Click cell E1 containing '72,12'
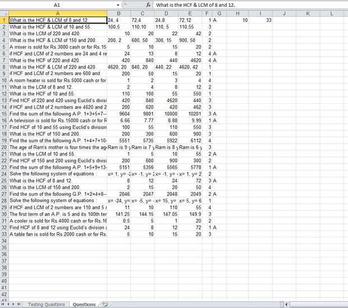Image resolution: width=348 pixels, height=308 pixels. tap(190, 20)
